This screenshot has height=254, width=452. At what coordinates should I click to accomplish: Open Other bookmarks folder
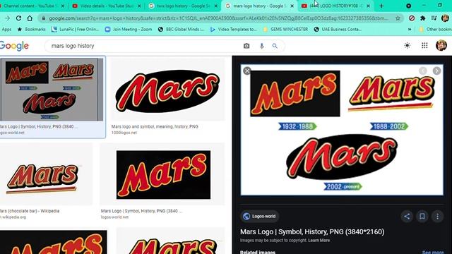(435, 30)
